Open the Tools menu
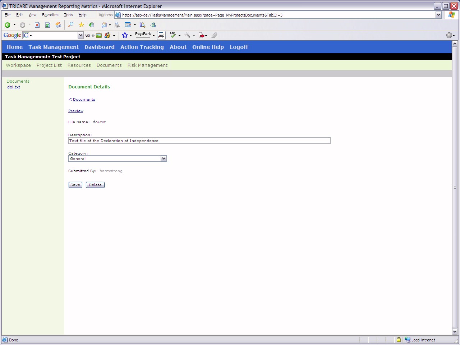Screen dimensions: 460x345 click(x=68, y=15)
